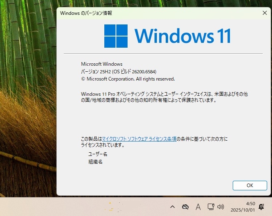The width and height of the screenshot is (272, 216).
Task: Open the マイクロソフト ソフトウェア ライセンス条項 link
Action: click(139, 139)
